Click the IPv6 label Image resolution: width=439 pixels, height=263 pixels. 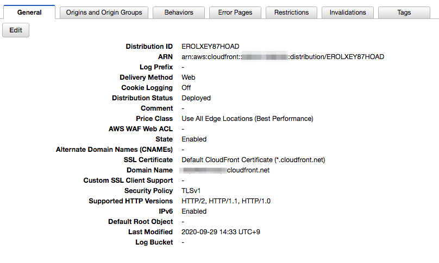pyautogui.click(x=166, y=211)
